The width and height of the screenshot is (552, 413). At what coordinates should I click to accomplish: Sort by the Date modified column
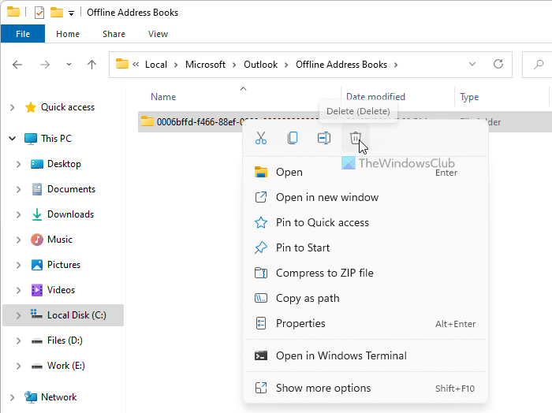coord(375,97)
